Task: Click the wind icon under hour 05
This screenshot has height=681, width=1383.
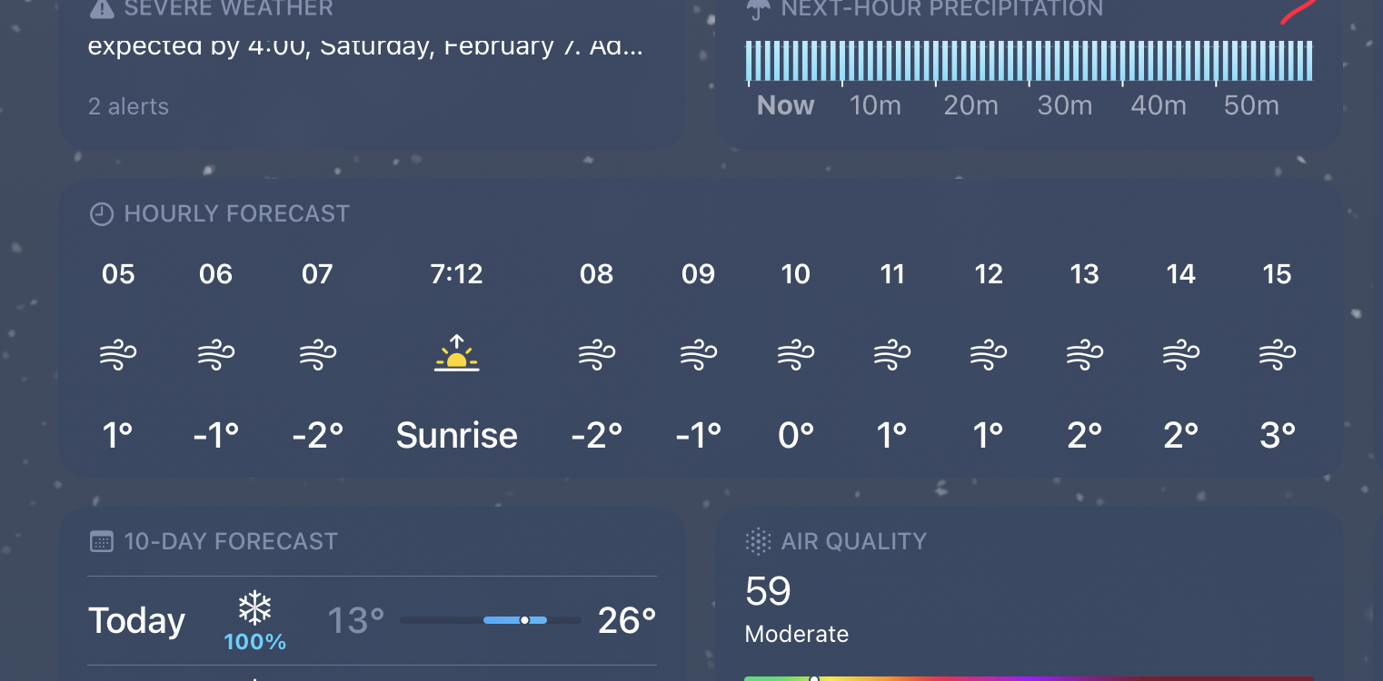Action: (118, 354)
